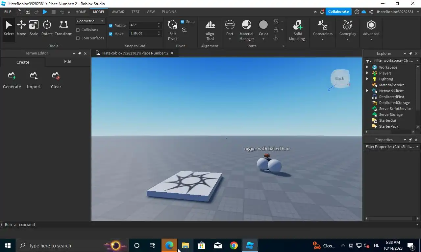Expand the NetworkClient node

[x=367, y=91]
